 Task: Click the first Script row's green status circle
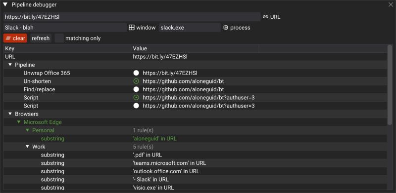click(x=136, y=98)
